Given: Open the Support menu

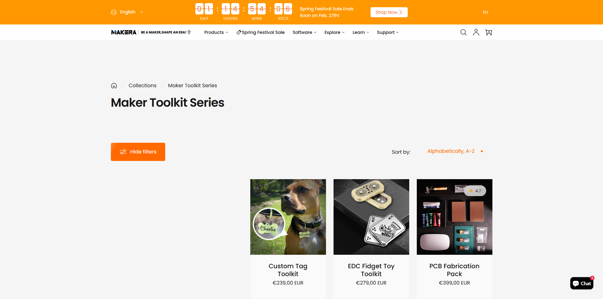Looking at the screenshot, I should coord(388,32).
